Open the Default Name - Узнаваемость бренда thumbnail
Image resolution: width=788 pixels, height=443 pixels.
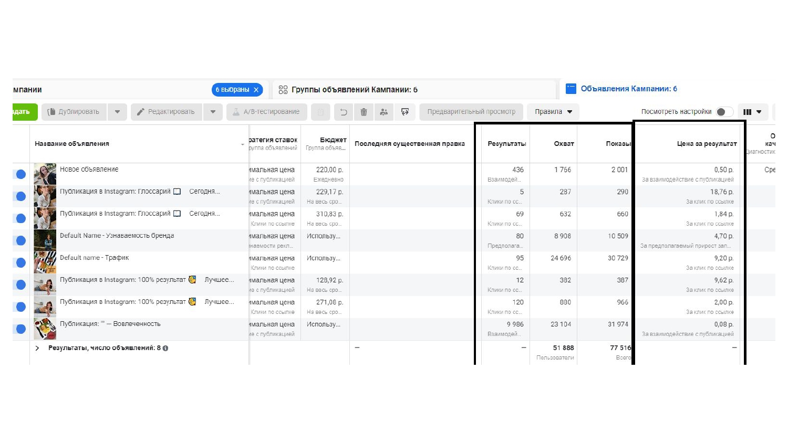coord(45,240)
